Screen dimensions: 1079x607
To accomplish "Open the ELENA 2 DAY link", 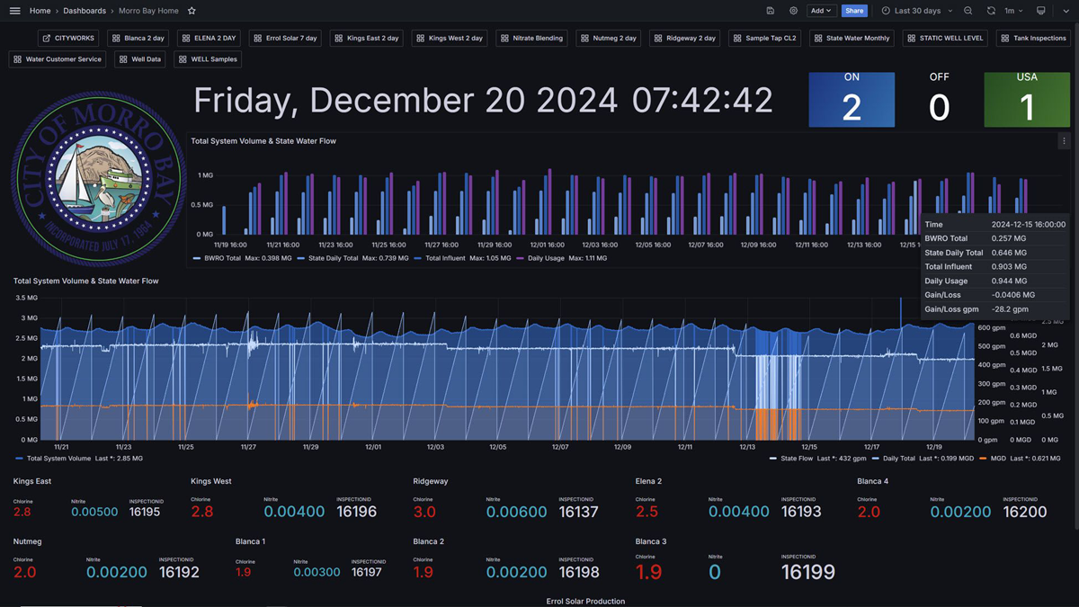I will point(209,39).
